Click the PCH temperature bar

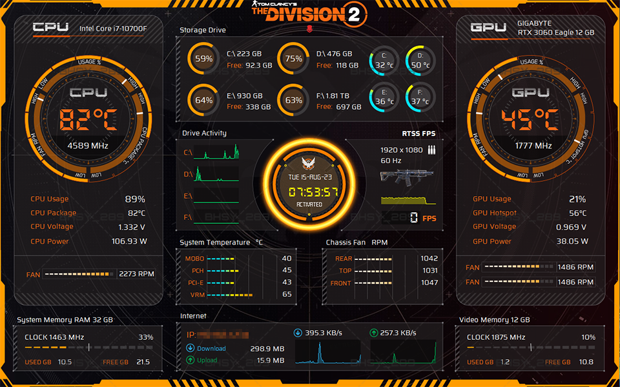click(x=223, y=271)
